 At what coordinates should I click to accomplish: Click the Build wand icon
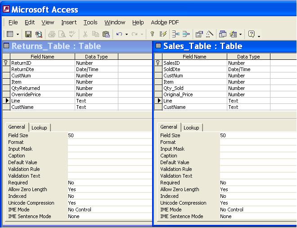210,34
